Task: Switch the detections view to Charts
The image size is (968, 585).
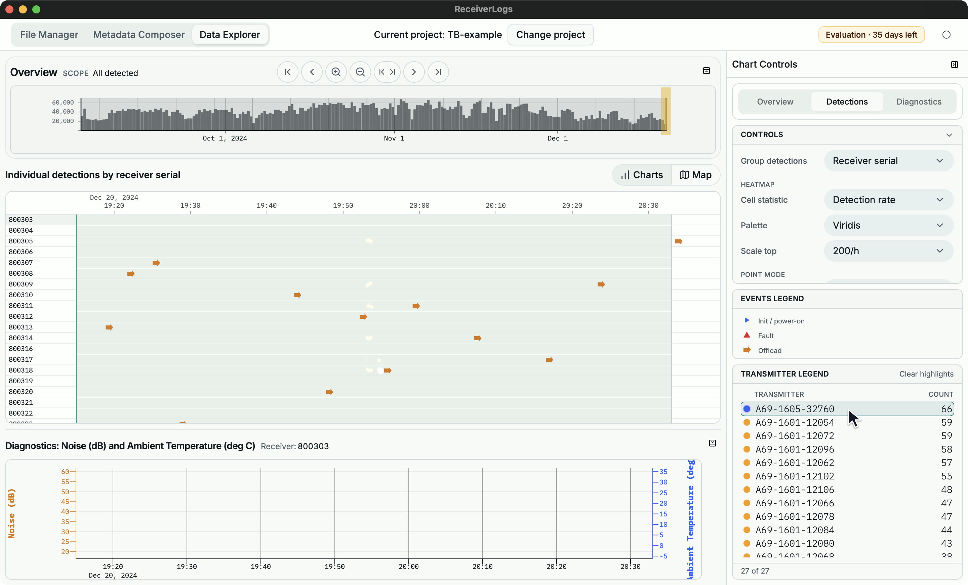Action: coord(642,175)
